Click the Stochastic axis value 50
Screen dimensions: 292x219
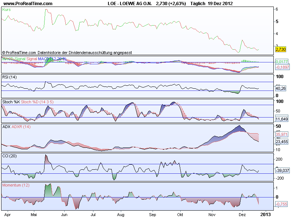278,111
